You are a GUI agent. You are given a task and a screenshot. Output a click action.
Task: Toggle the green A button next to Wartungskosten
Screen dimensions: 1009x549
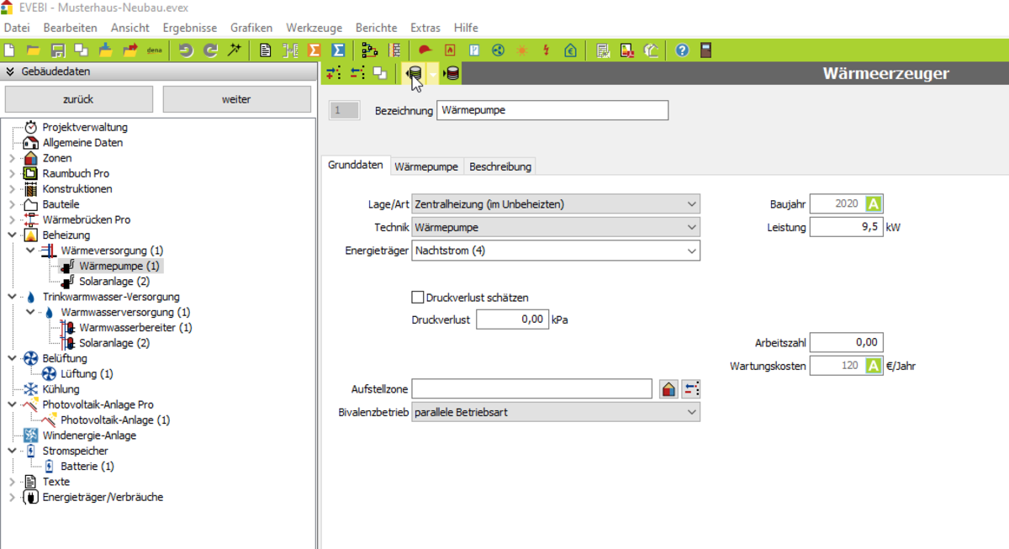click(x=874, y=366)
